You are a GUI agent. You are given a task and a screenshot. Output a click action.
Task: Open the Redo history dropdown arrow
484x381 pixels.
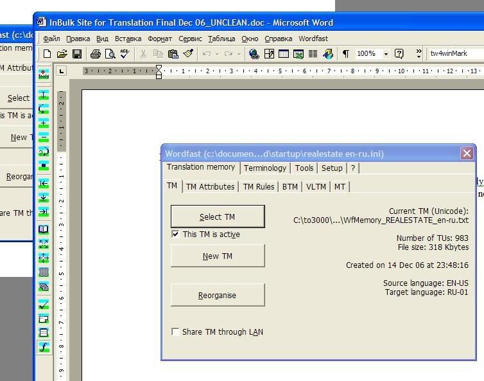pos(239,54)
